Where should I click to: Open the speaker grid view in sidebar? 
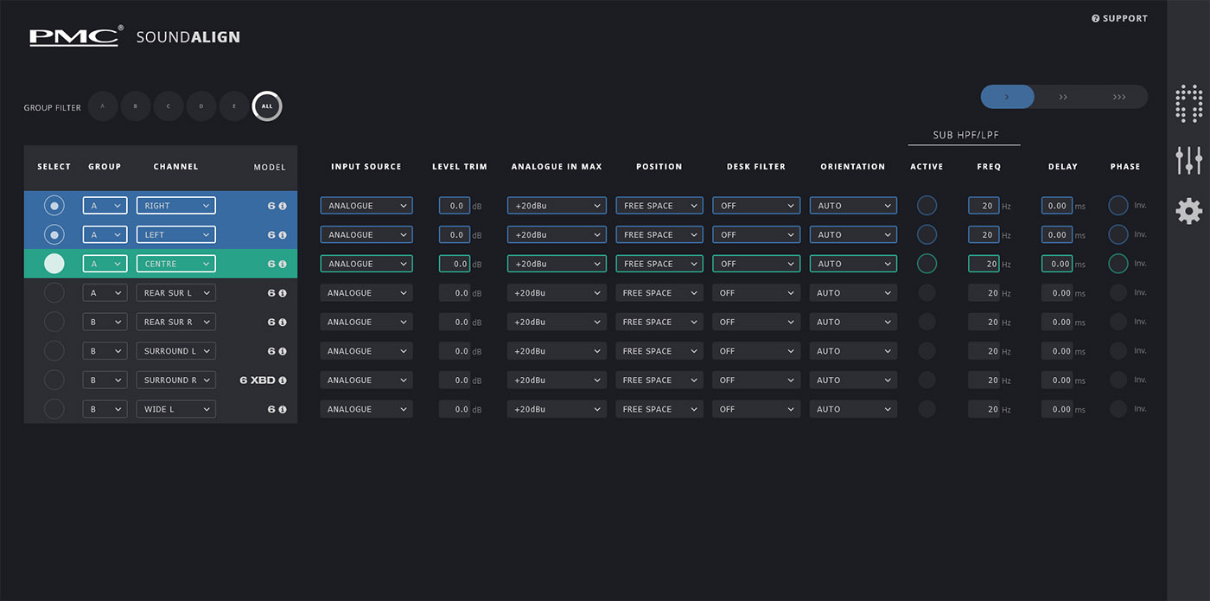point(1189,104)
